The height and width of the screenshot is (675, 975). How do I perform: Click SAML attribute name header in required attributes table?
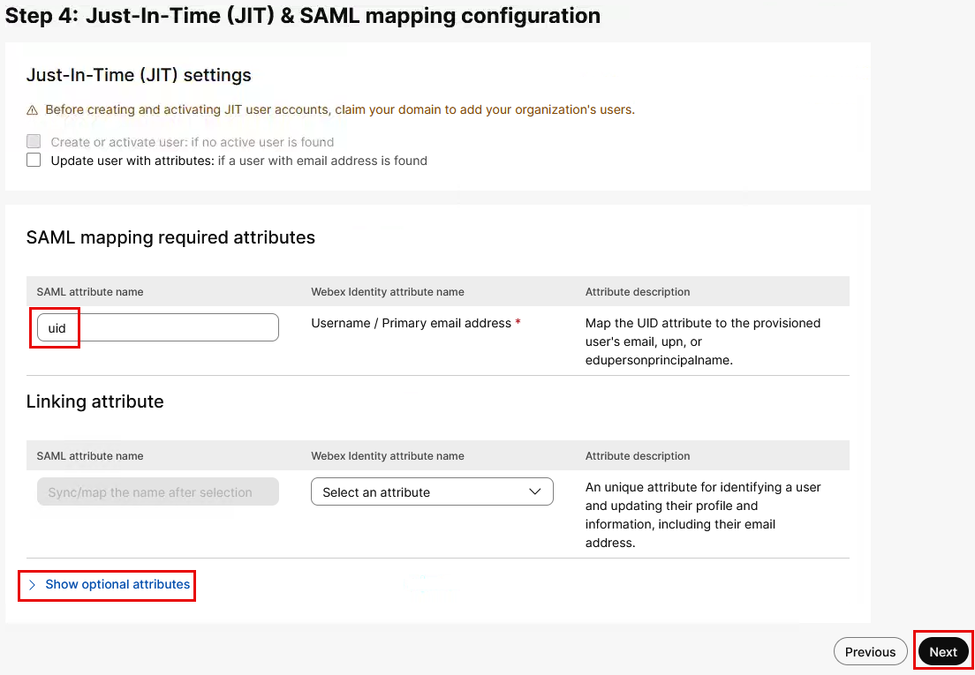90,292
